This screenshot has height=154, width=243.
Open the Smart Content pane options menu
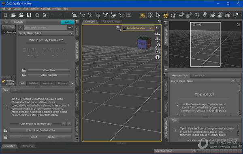pyautogui.click(x=77, y=21)
